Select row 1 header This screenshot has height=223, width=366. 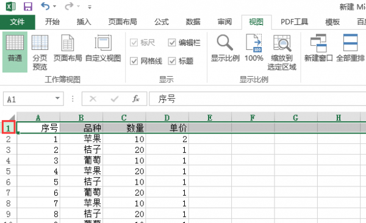click(x=9, y=127)
